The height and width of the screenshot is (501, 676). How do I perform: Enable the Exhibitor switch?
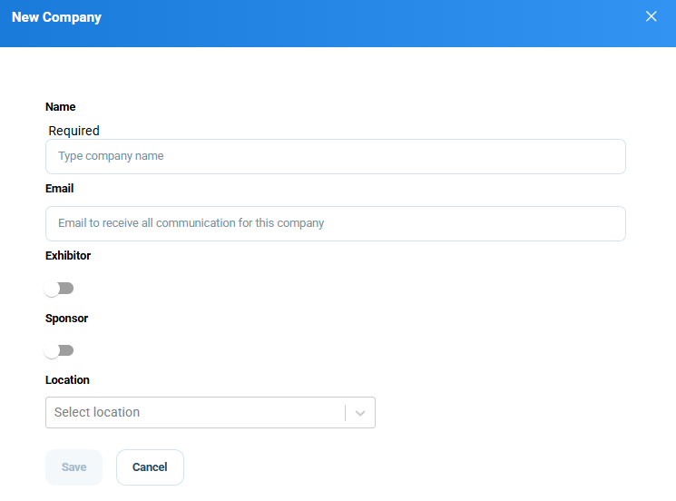(59, 289)
